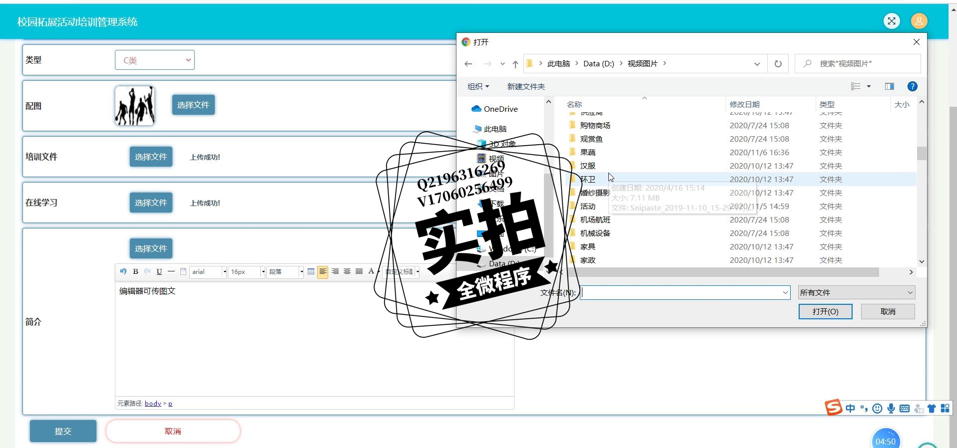Image resolution: width=957 pixels, height=448 pixels.
Task: Click the Sogou microphone voice input icon
Action: pos(891,409)
